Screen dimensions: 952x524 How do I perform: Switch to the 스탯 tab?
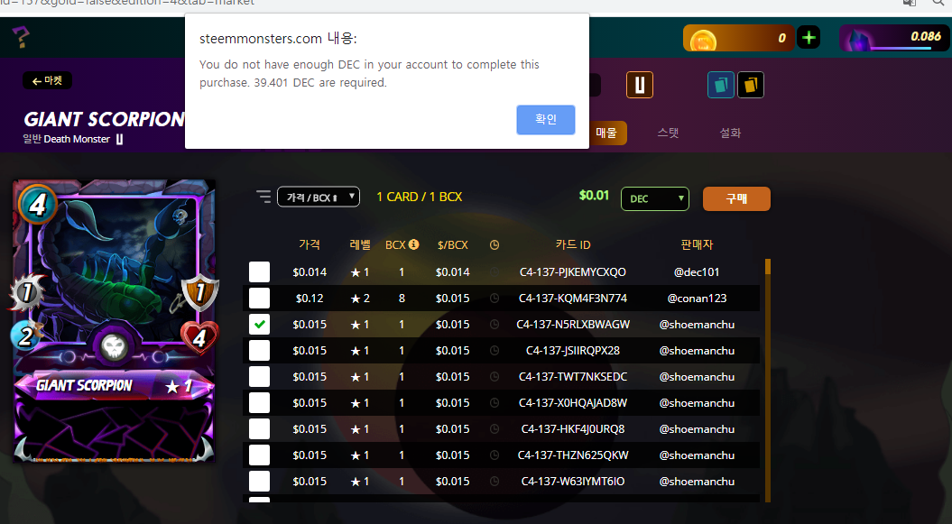tap(668, 133)
